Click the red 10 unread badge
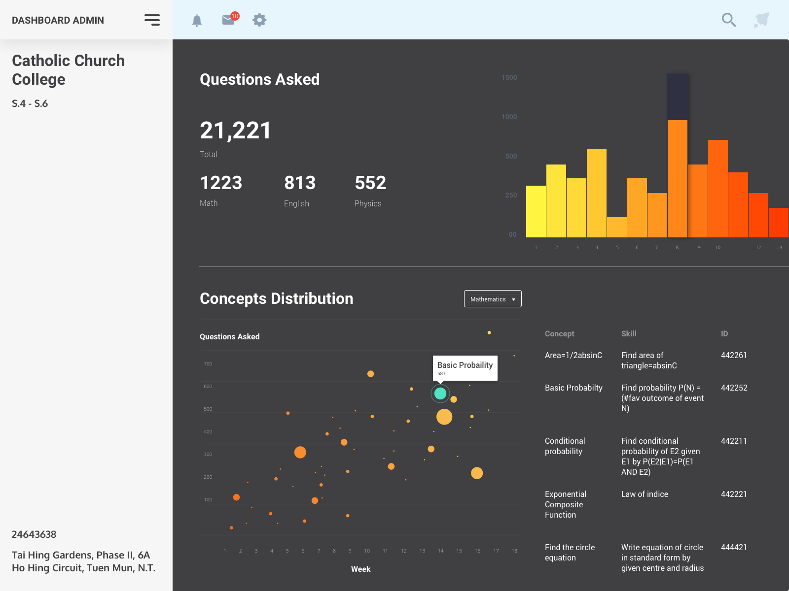 point(235,16)
